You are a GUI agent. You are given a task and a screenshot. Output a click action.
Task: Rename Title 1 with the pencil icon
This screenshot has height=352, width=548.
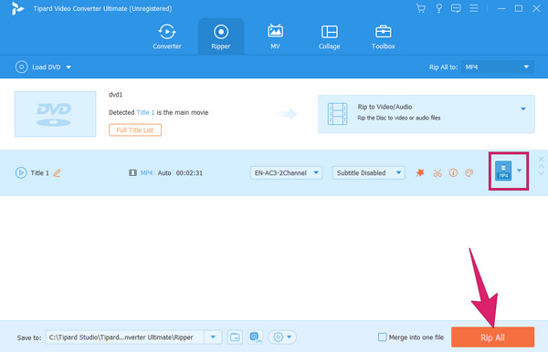coord(57,172)
